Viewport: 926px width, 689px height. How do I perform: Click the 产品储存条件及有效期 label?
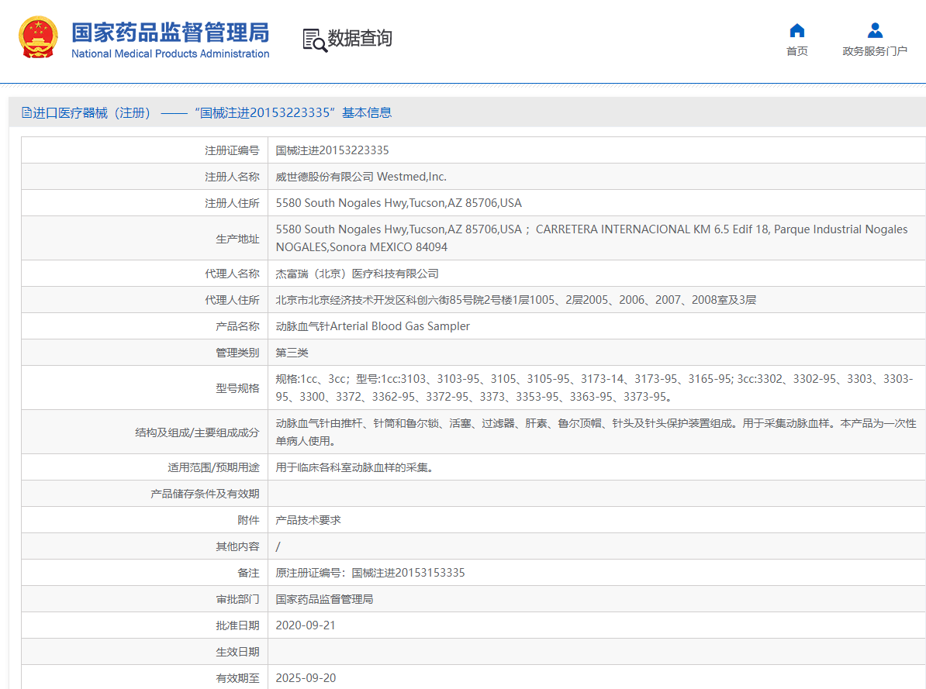point(205,494)
